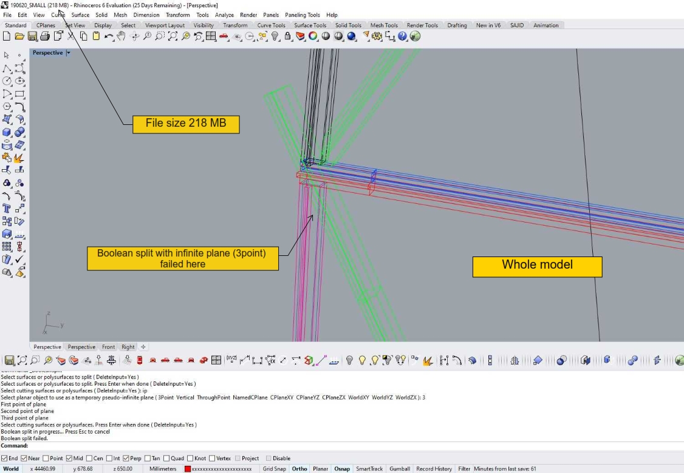The height and width of the screenshot is (473, 684).
Task: Toggle Gumball in the status bar
Action: [399, 469]
